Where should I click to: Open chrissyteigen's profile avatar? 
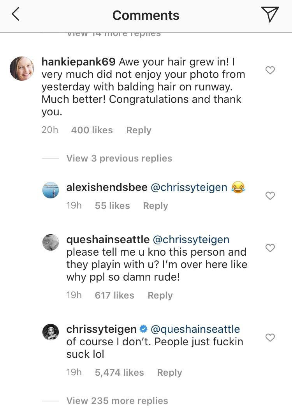pos(50,332)
